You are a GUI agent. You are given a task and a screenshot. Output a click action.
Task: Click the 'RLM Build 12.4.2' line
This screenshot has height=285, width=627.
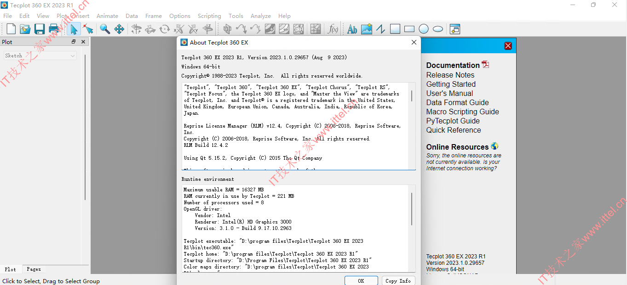click(206, 145)
